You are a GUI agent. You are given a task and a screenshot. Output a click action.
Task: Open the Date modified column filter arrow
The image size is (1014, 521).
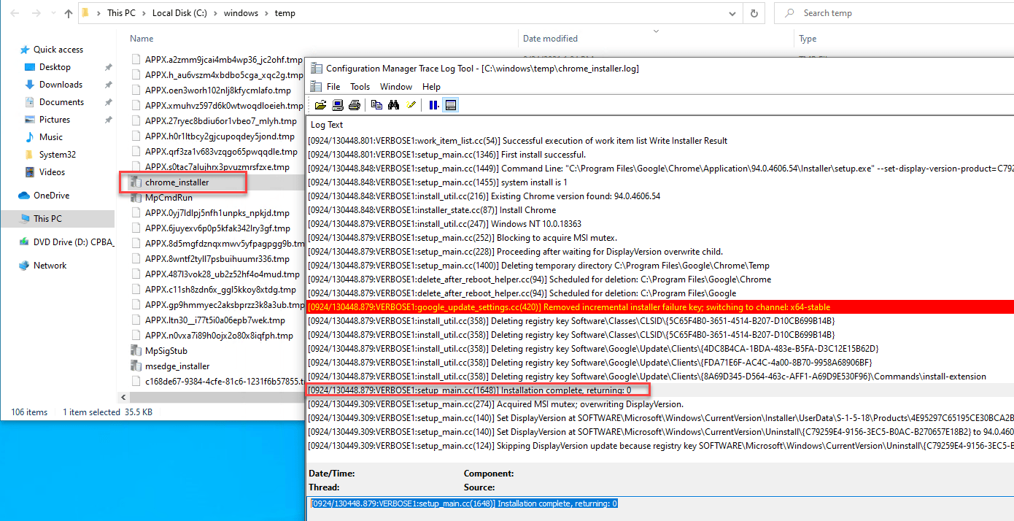656,31
